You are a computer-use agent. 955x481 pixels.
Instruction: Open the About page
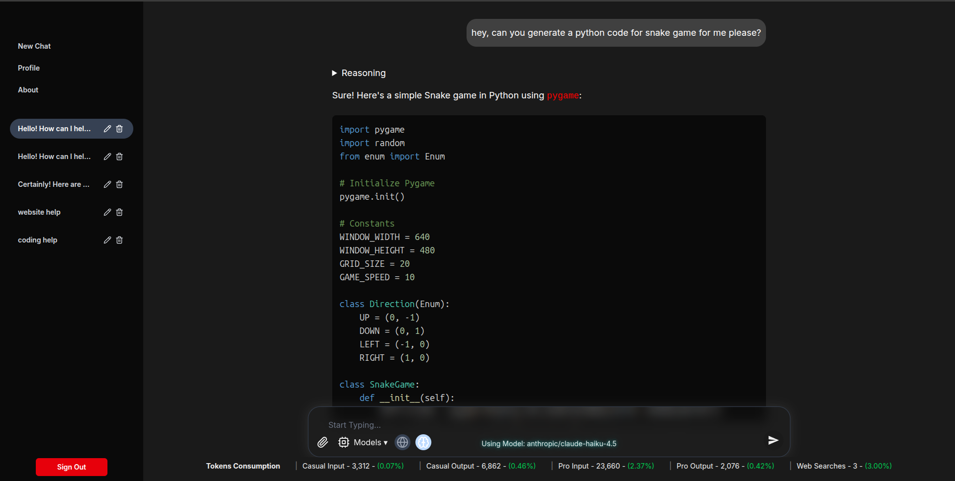(x=28, y=90)
